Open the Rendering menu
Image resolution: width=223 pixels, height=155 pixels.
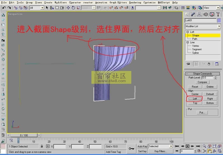135,3
